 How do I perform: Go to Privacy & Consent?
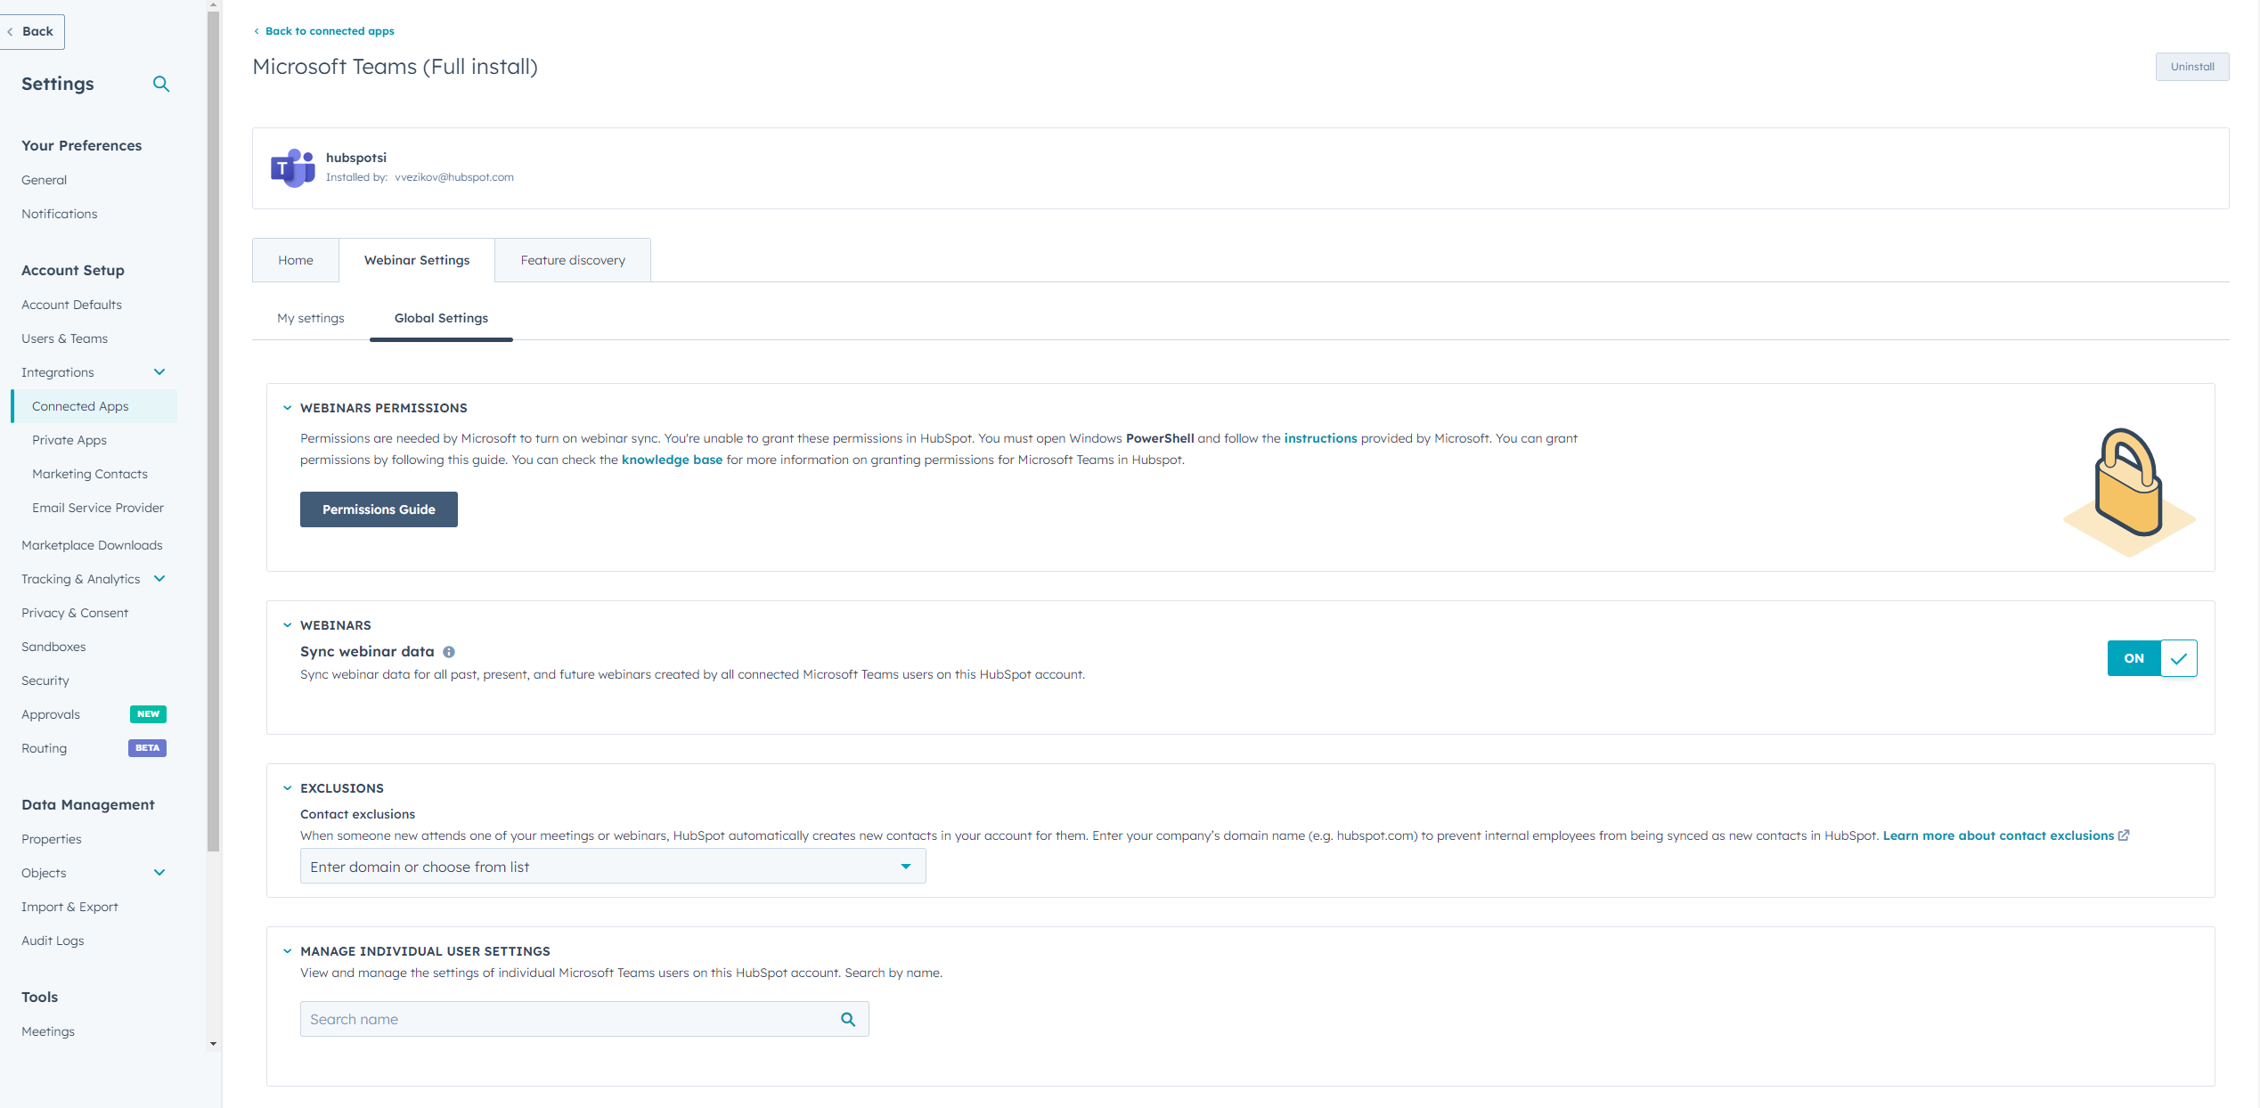point(75,613)
